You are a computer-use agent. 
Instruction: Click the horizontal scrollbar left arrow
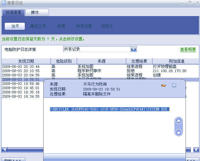tap(4, 150)
